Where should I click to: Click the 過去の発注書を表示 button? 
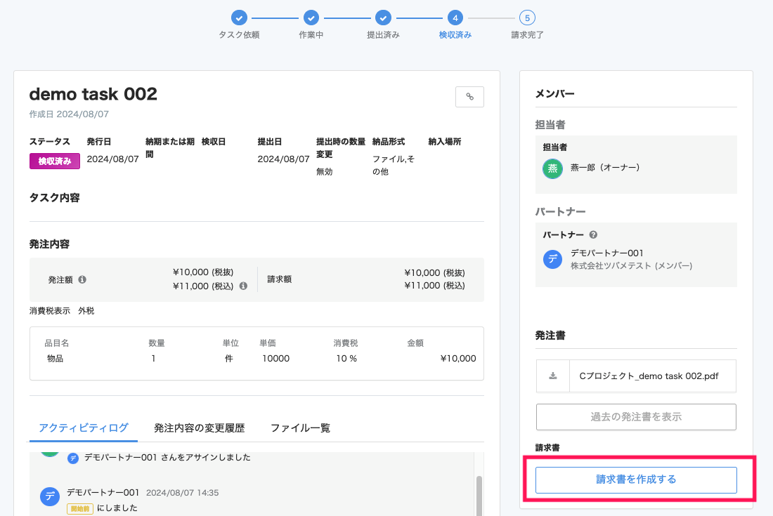(635, 416)
